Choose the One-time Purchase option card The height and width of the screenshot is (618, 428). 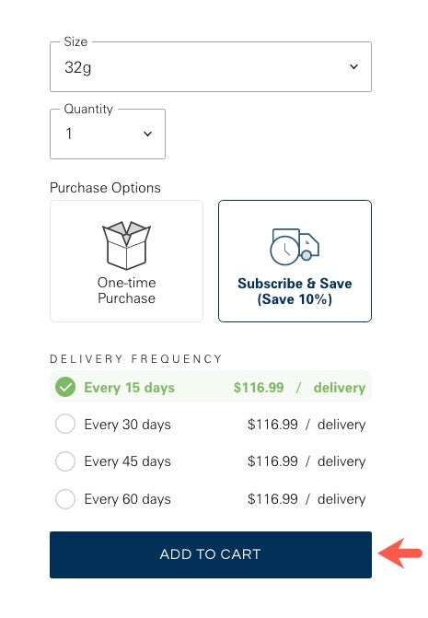(x=126, y=261)
